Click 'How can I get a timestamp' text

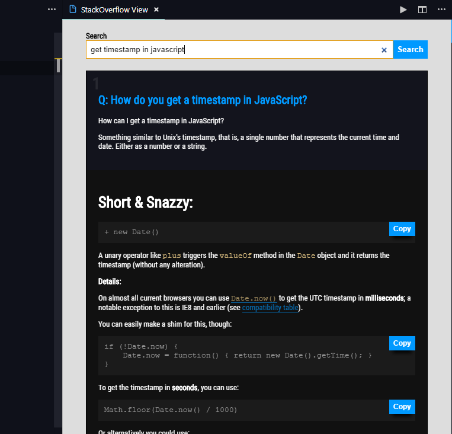(161, 121)
